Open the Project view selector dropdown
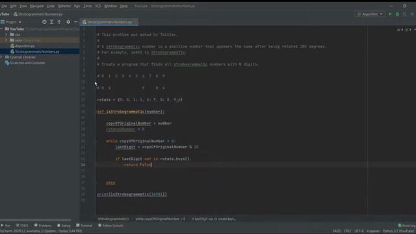Viewport: 416px width, 234px height. (x=11, y=22)
